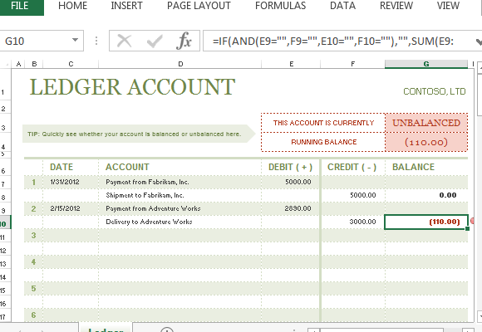Click the formula bar input field

[x=338, y=41]
